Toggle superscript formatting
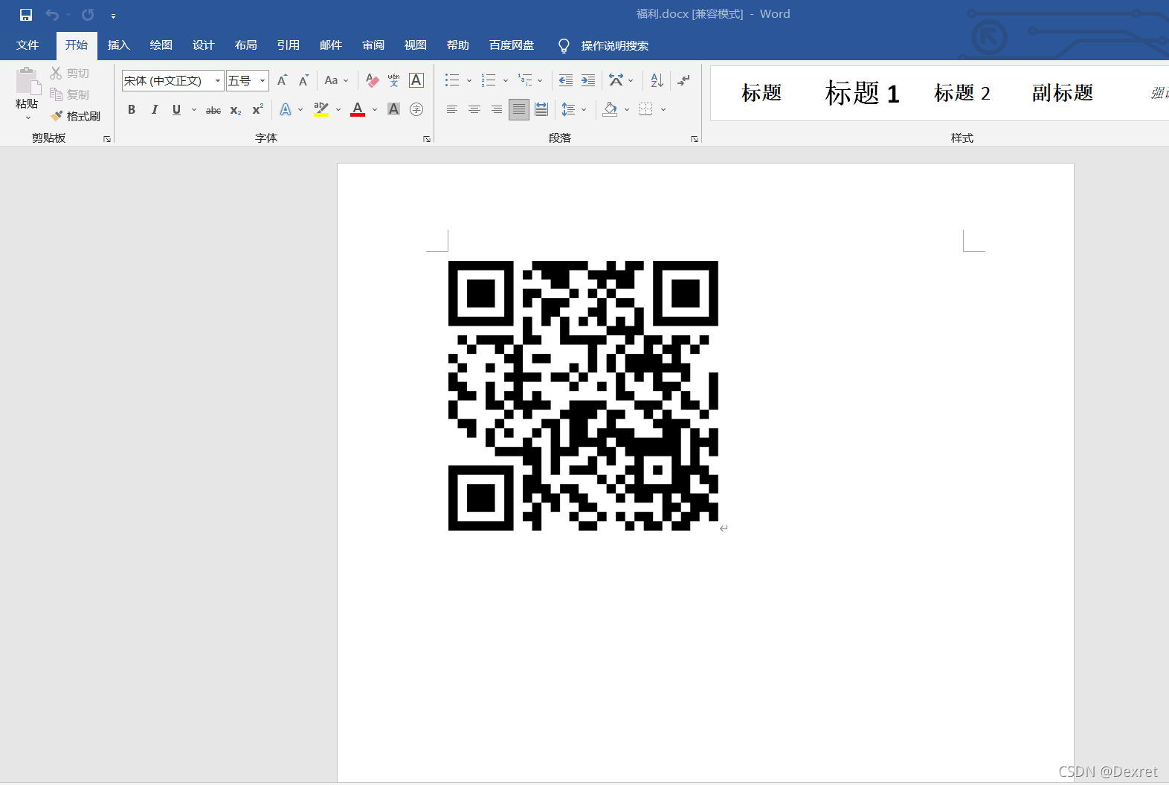 tap(258, 109)
